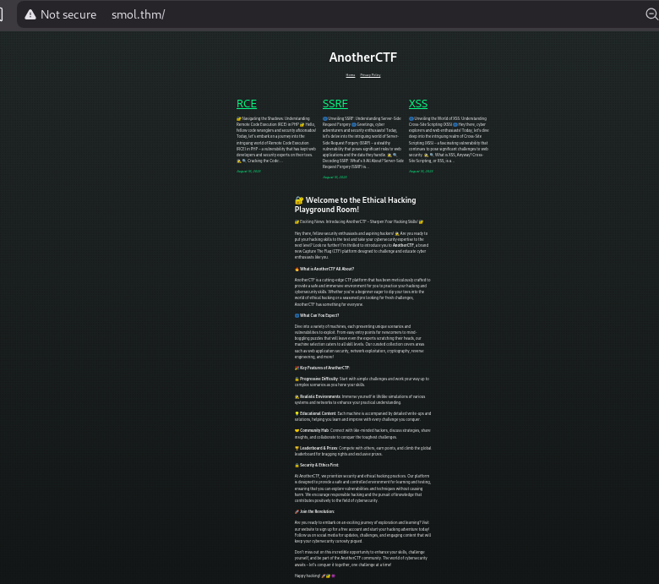Open the XSS post title
Viewport: 659px width, 584px height.
tap(418, 104)
